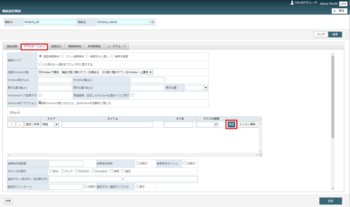Screen dimensions: 350x207
Task: Click the block タイトル input field
Action: pyautogui.click(x=107, y=125)
